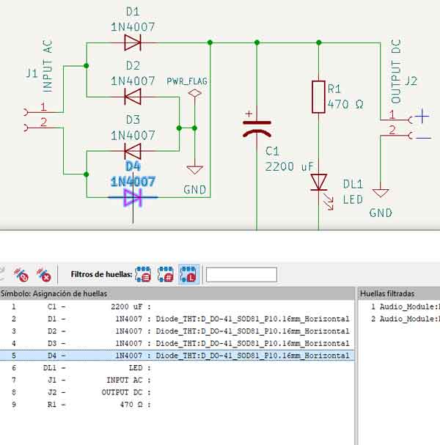Click the delete all footprint associations icon
The height and width of the screenshot is (445, 440).
point(45,275)
